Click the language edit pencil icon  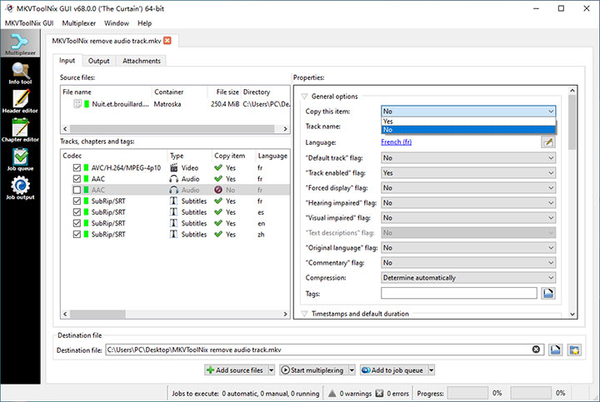point(547,142)
